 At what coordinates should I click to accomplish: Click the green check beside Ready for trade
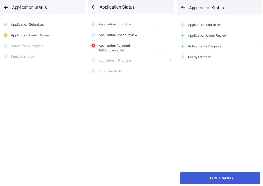tap(183, 57)
